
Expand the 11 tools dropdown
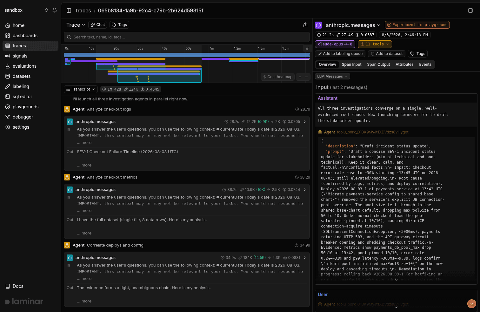pos(375,44)
